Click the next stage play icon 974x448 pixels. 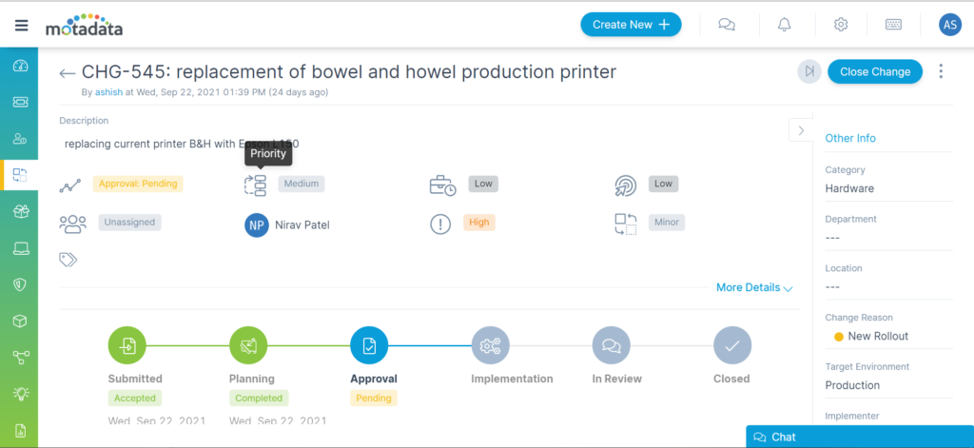[x=808, y=71]
